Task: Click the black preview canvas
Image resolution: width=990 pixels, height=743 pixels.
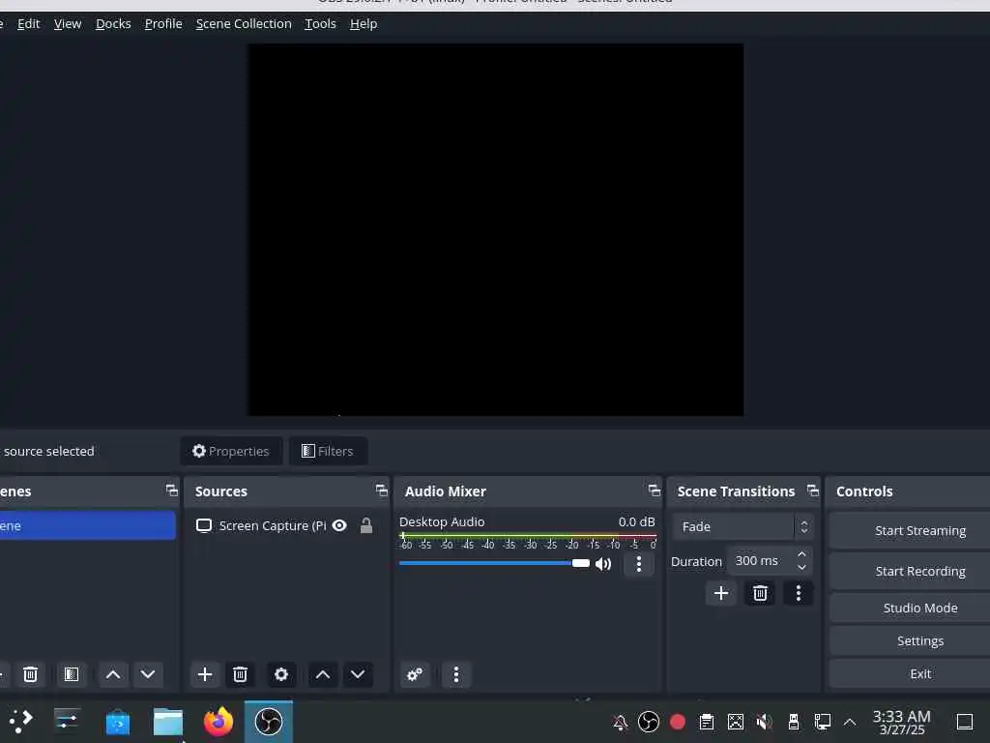Action: (495, 229)
